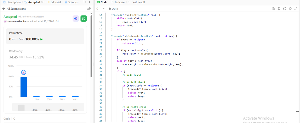Viewport: 300px width, 123px height.
Task: Collapse the left panel with chevron
Action: [90, 2]
